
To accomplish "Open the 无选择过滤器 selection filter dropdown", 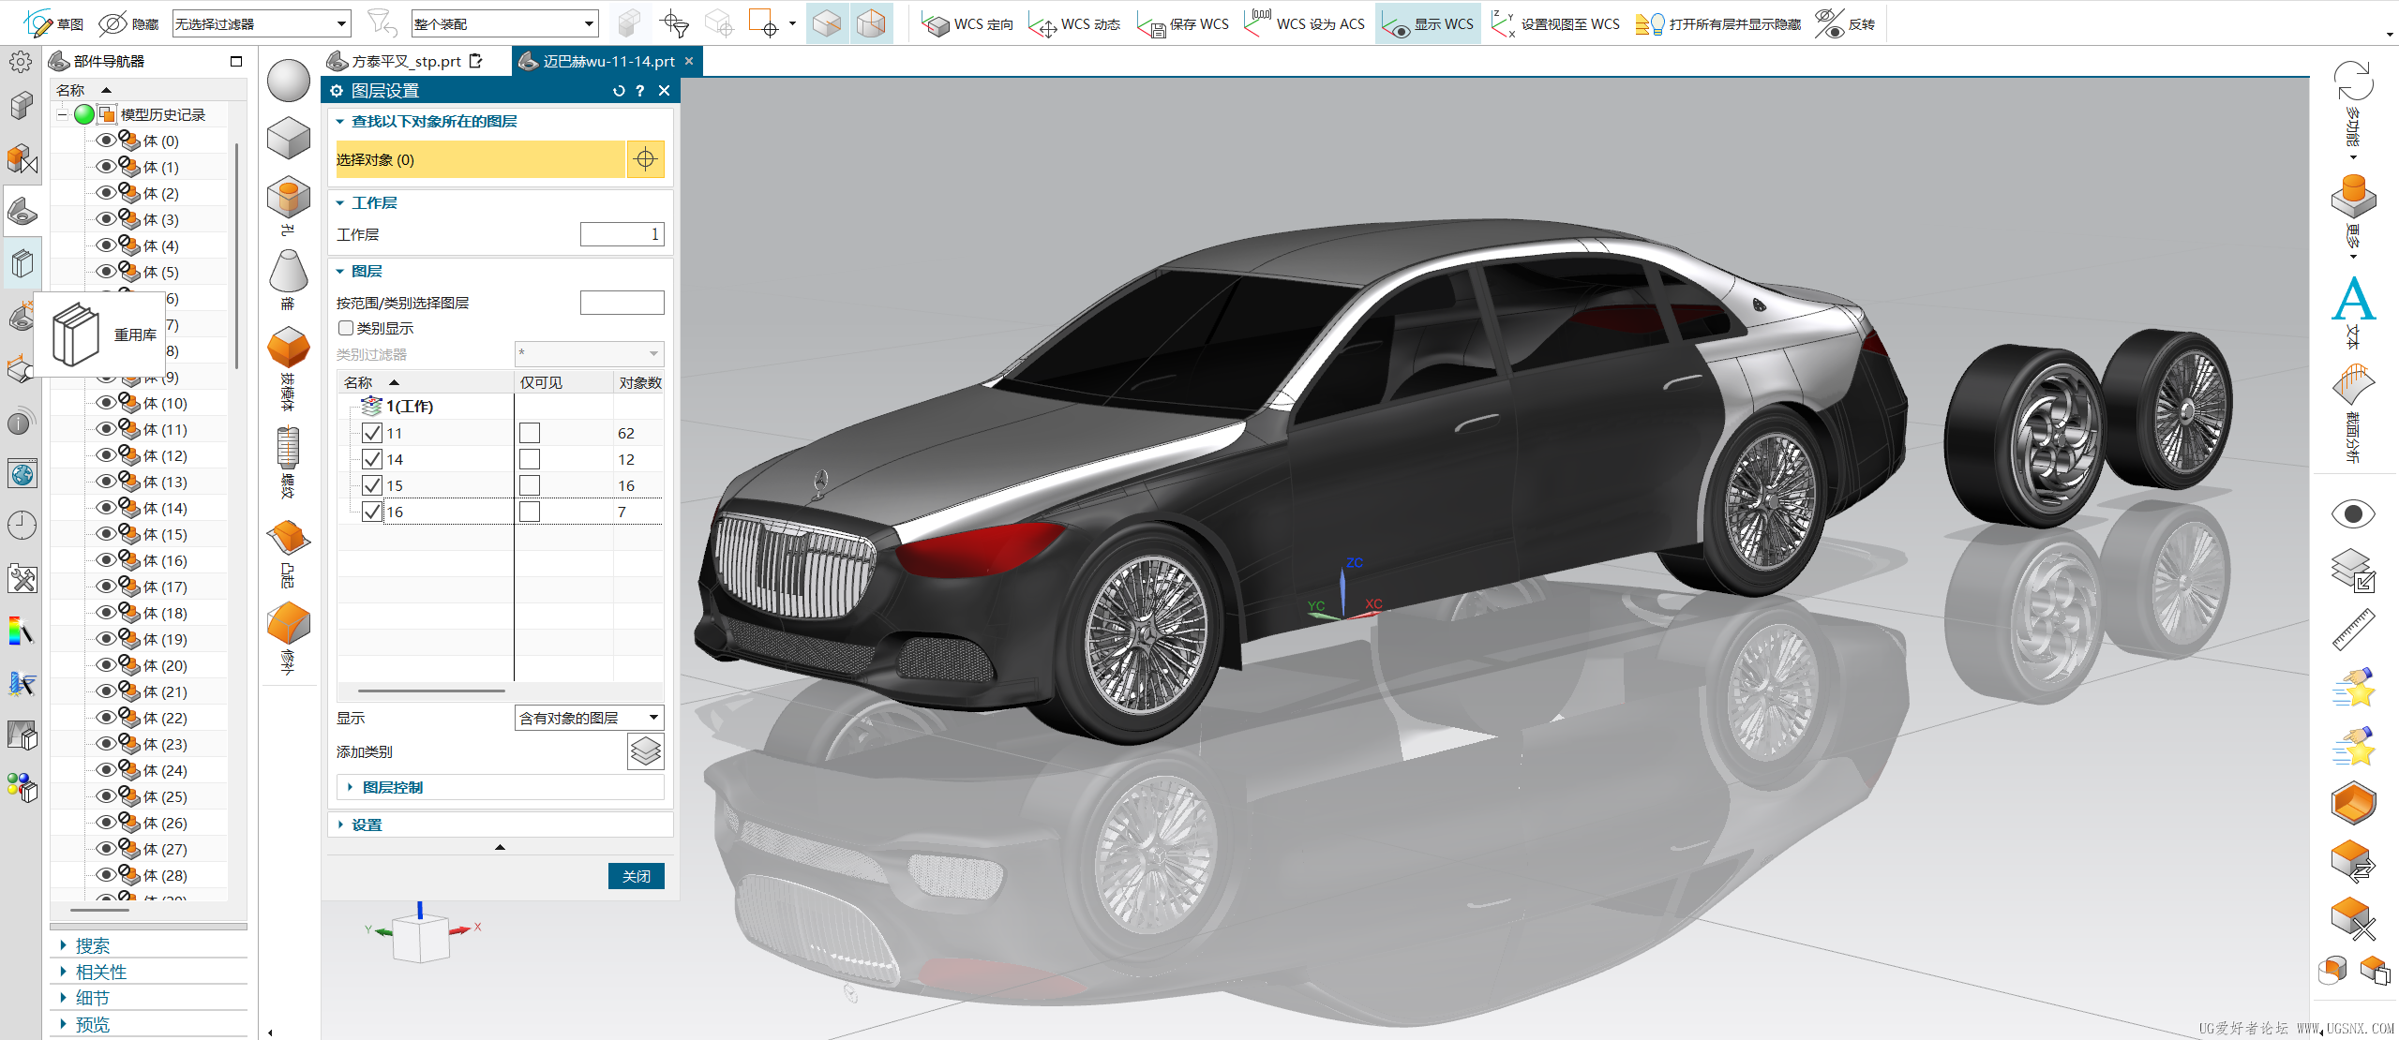I will point(262,23).
